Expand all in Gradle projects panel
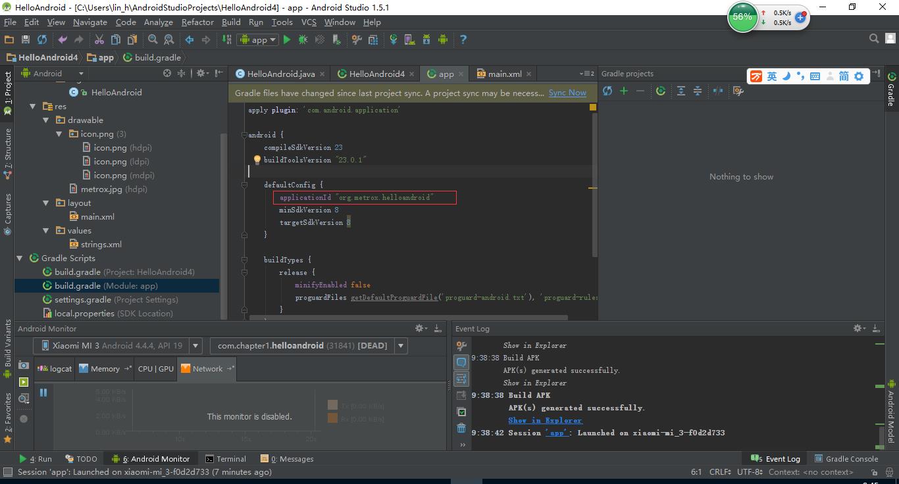Screen dimensions: 899x484 [x=681, y=91]
